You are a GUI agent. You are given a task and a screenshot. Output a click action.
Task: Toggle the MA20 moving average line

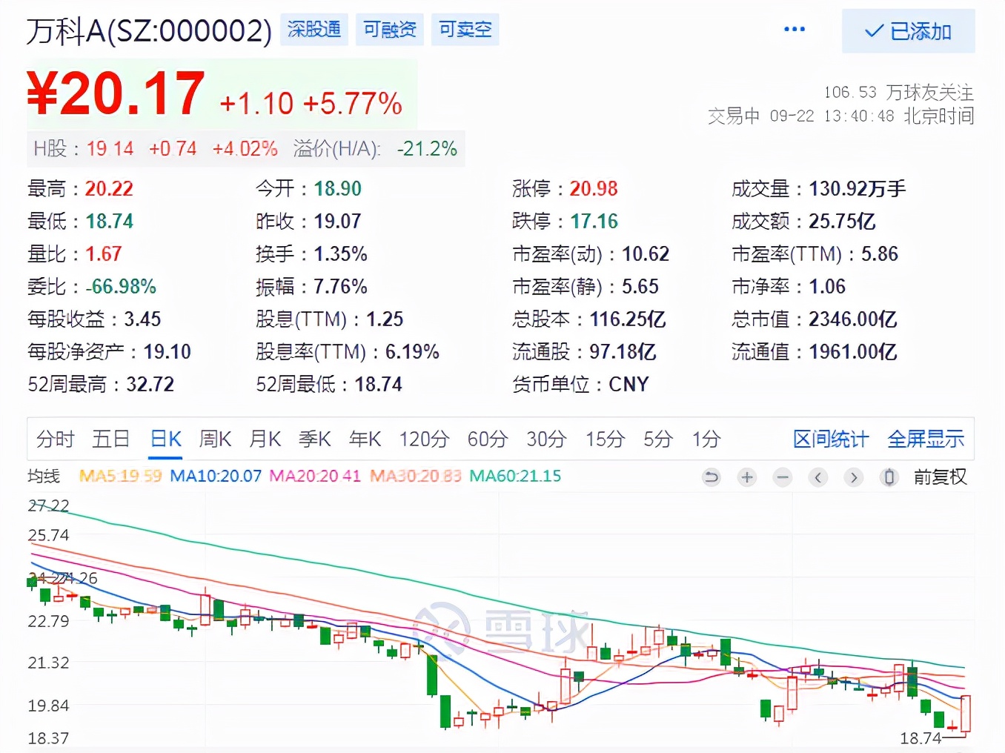(314, 476)
